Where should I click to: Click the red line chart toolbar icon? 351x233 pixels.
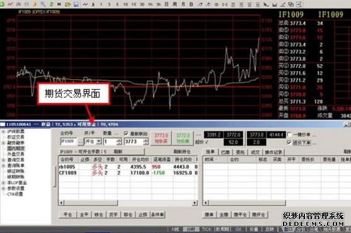coord(10,4)
